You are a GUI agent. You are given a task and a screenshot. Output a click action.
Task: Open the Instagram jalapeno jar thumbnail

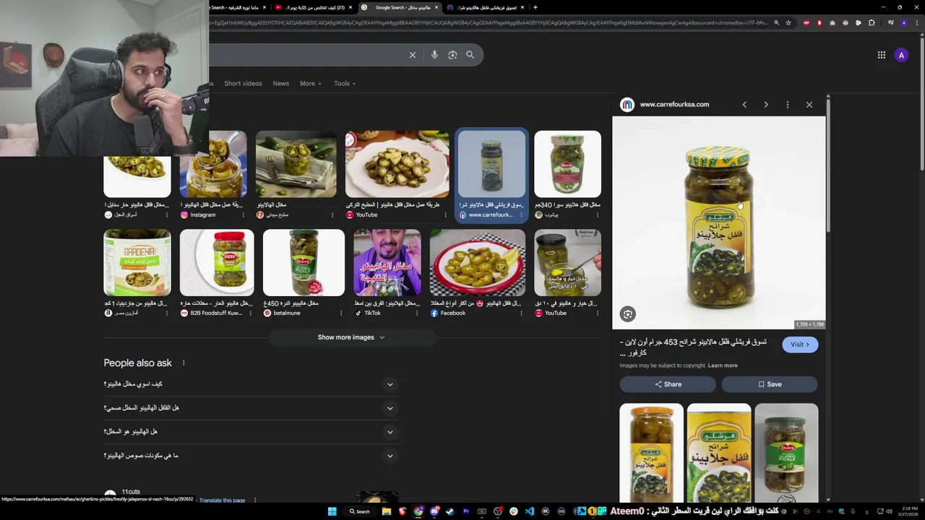(x=213, y=164)
